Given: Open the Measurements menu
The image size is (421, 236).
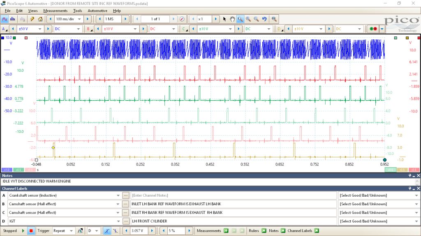Looking at the screenshot, I should (56, 11).
